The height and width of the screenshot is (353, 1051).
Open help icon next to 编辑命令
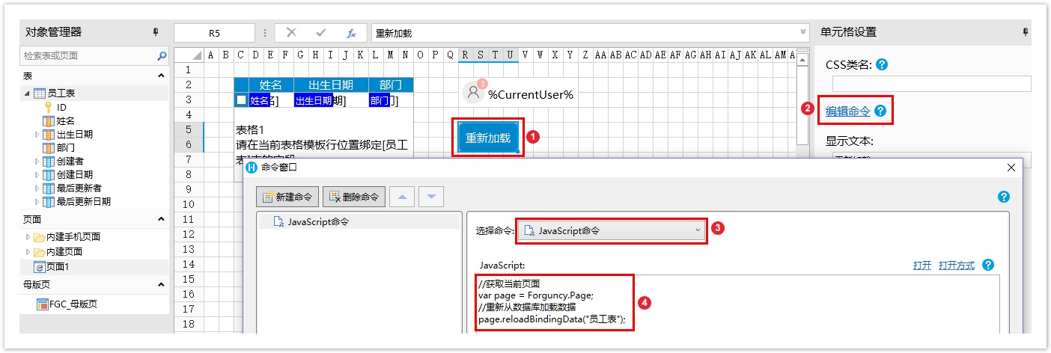pos(880,111)
